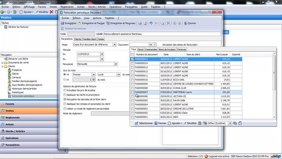The height and width of the screenshot is (159, 282).
Task: Check the box for invoice FA00000010
Action: [x=132, y=80]
